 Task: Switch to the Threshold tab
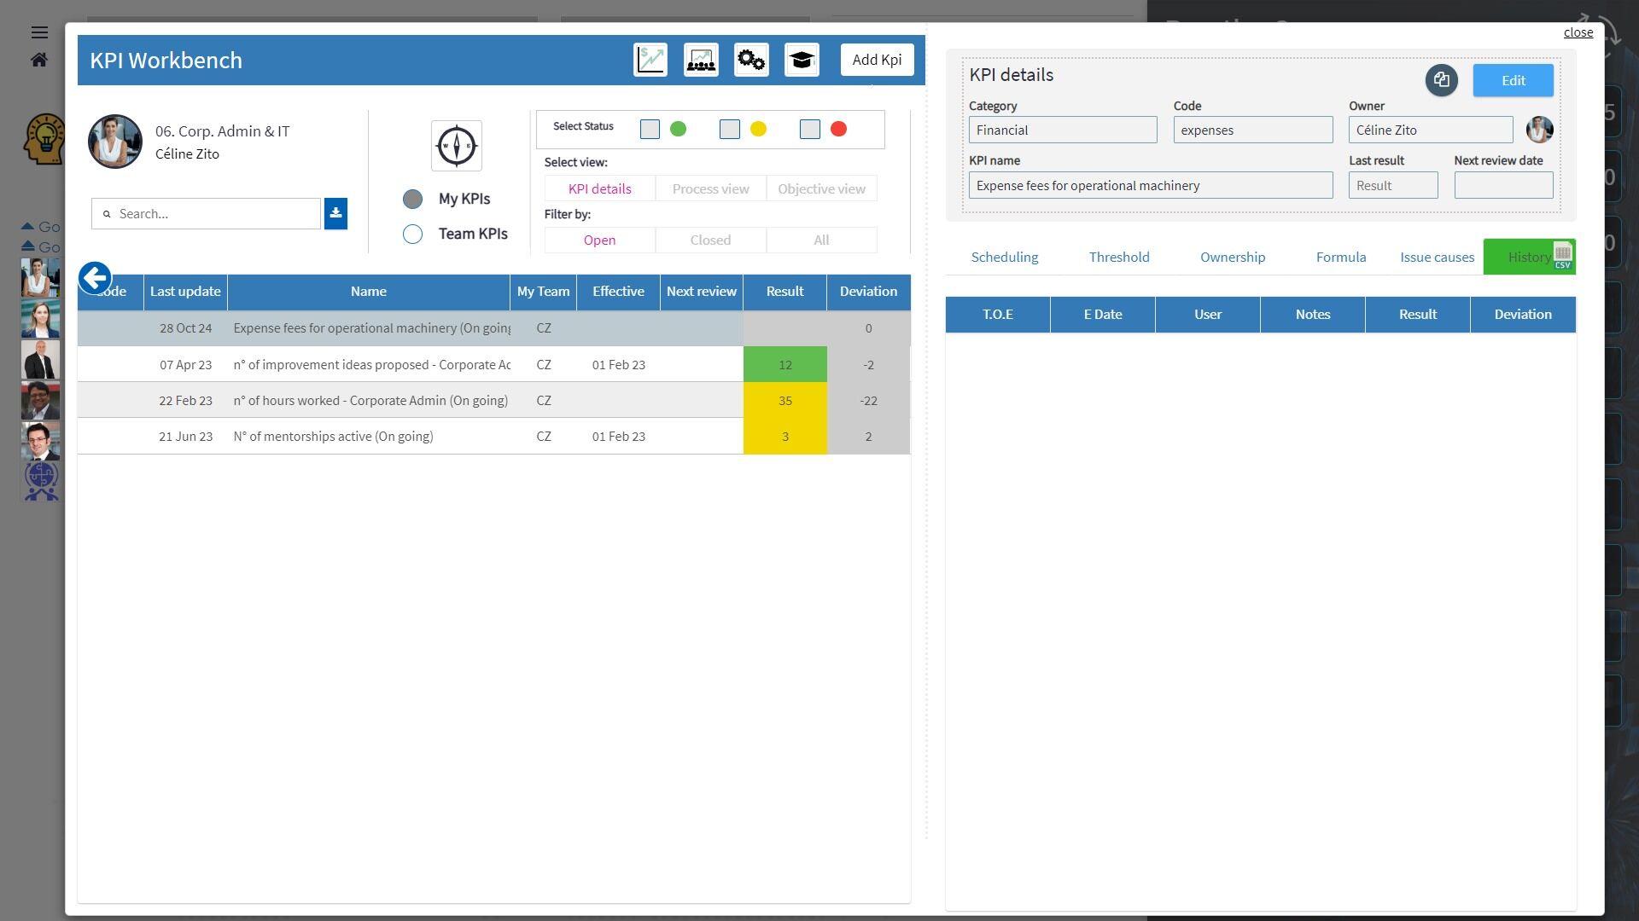point(1118,258)
